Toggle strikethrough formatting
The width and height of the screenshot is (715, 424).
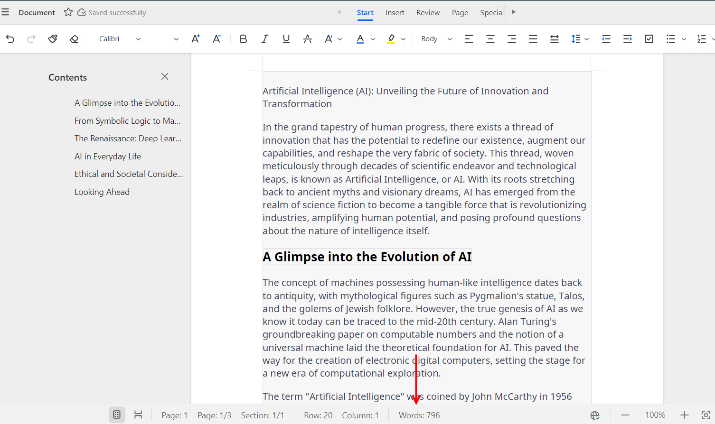click(308, 39)
